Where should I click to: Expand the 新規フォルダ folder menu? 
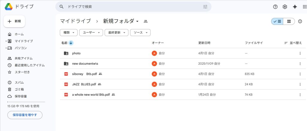[x=137, y=21]
